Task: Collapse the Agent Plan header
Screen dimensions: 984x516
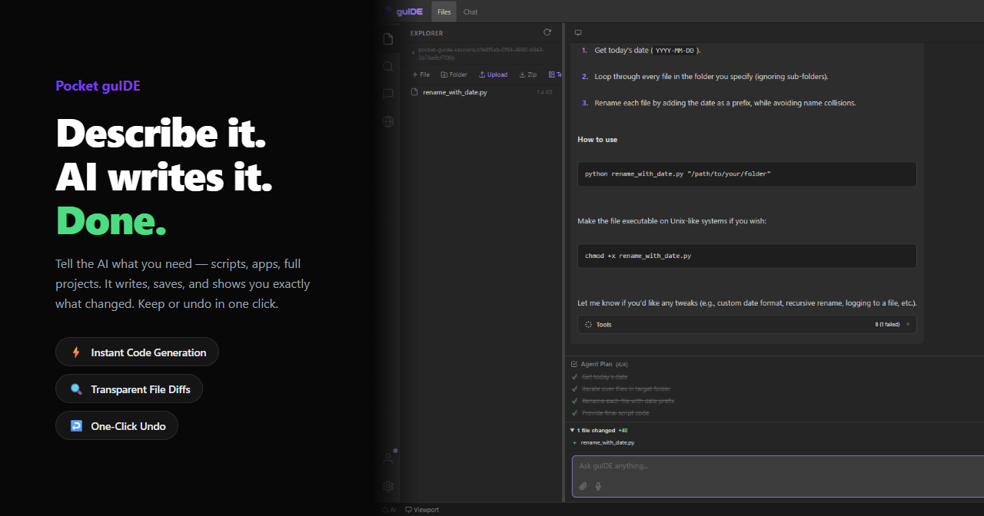Action: pos(600,364)
